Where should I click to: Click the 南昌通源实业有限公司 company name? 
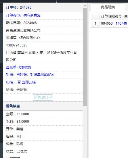click(x=23, y=30)
